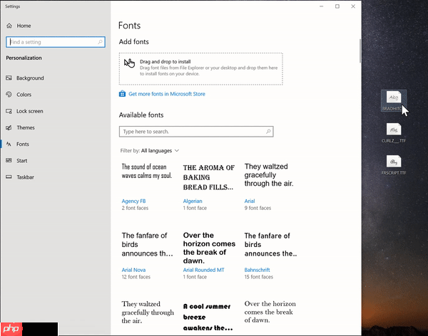Click the magnifier in Find a setting
Image resolution: width=428 pixels, height=336 pixels.
pos(100,42)
